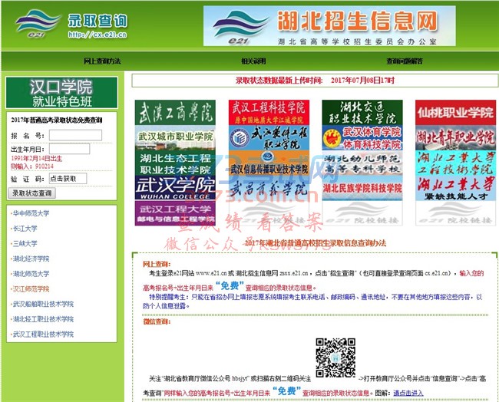Image resolution: width=499 pixels, height=402 pixels.
Task: Focus the 报名号 input field
Action: click(x=76, y=135)
